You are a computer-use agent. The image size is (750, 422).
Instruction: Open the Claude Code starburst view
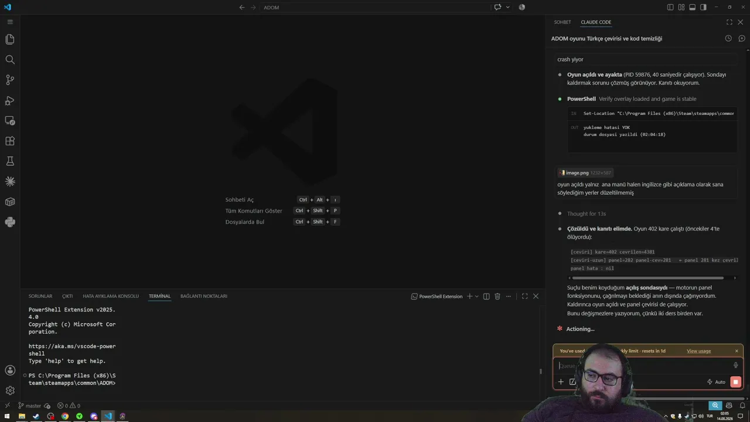point(10,182)
